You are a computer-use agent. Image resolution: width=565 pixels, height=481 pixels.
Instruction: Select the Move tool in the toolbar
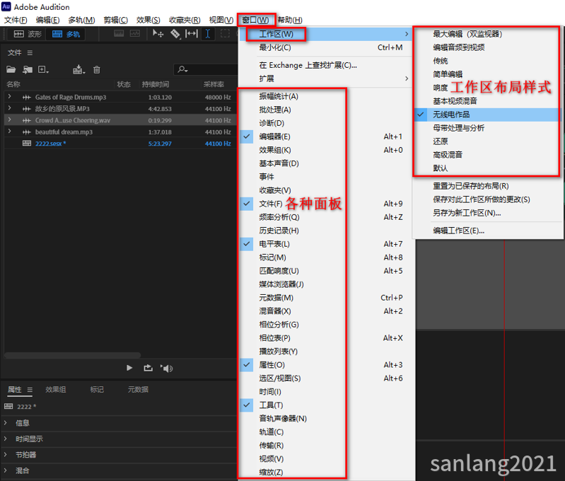[x=158, y=34]
